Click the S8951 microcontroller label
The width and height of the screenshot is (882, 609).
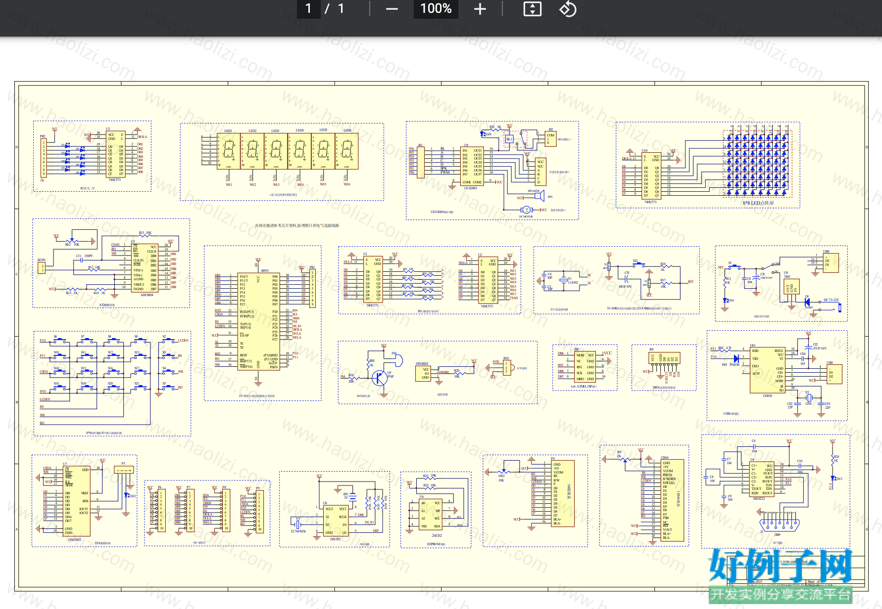coord(265,270)
